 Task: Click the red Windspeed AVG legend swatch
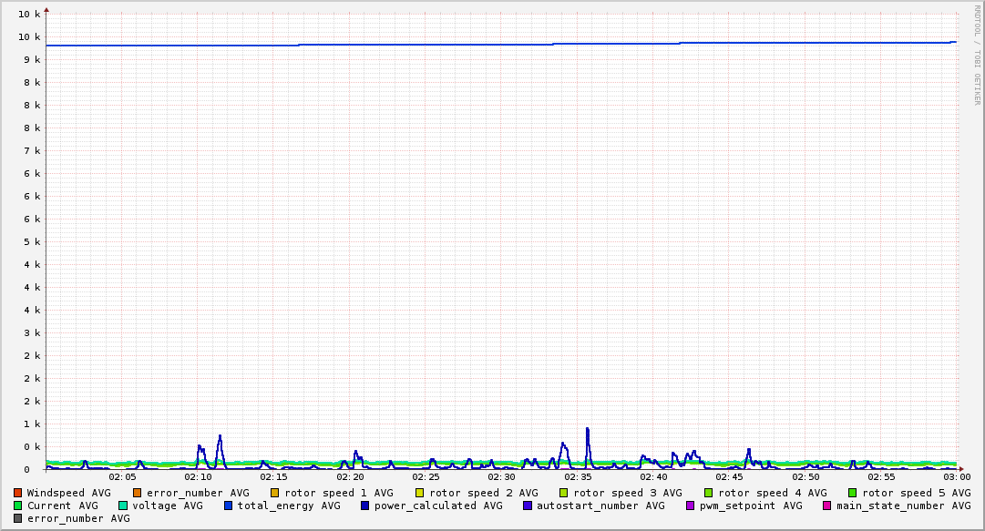(18, 493)
